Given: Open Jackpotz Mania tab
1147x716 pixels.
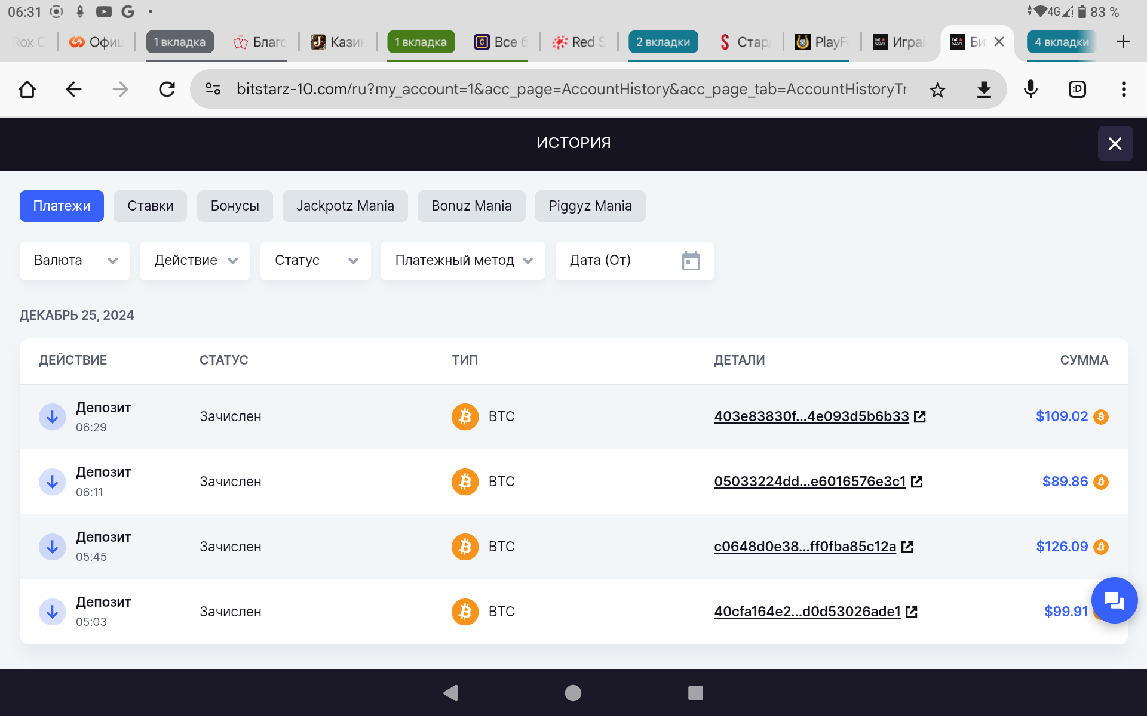Looking at the screenshot, I should (345, 206).
